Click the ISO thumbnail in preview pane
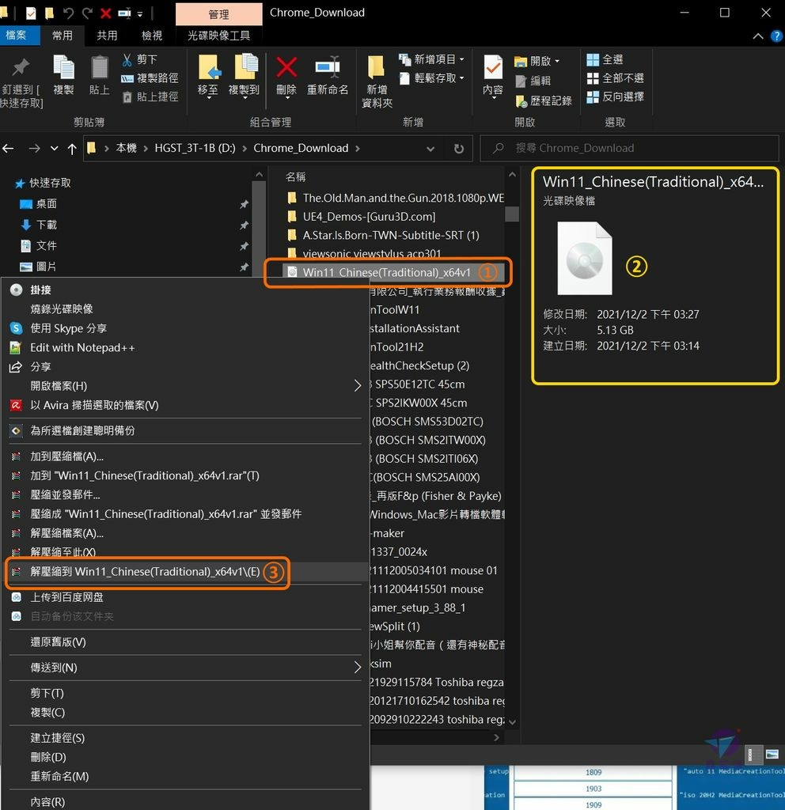The image size is (785, 810). tap(585, 259)
